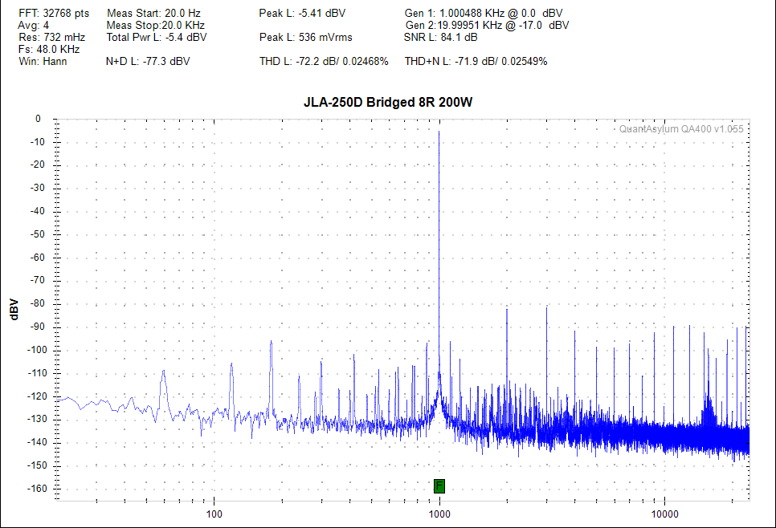Click the 10000 x-axis frequency label

click(664, 514)
